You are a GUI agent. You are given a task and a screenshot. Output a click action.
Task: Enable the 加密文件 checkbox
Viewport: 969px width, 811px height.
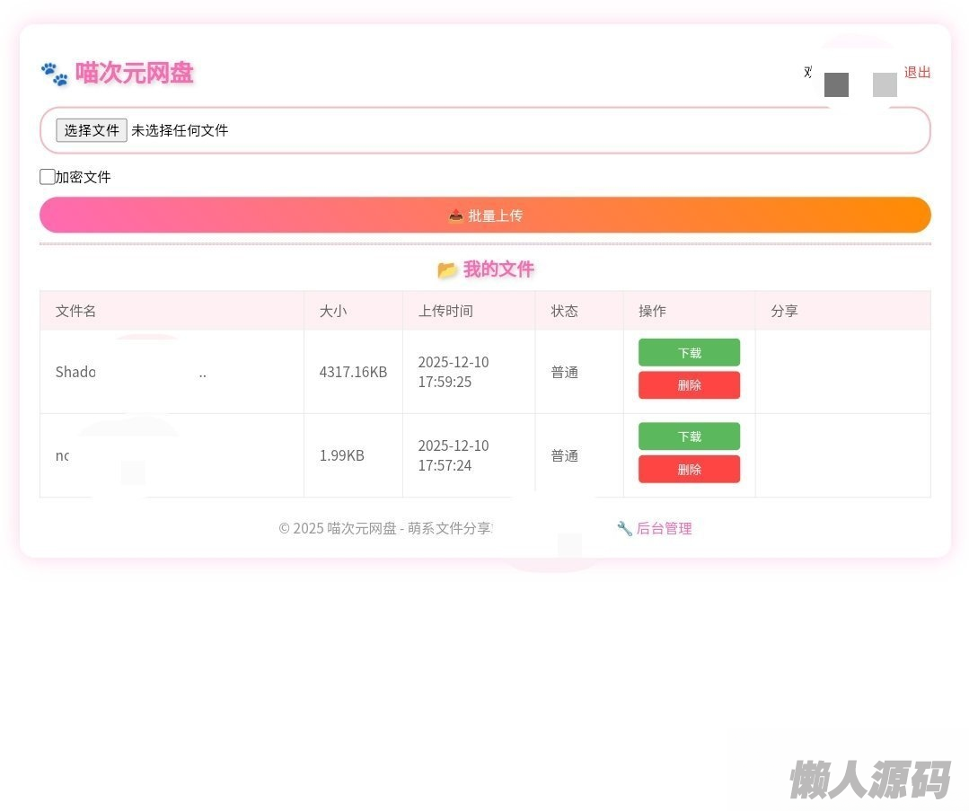tap(48, 177)
